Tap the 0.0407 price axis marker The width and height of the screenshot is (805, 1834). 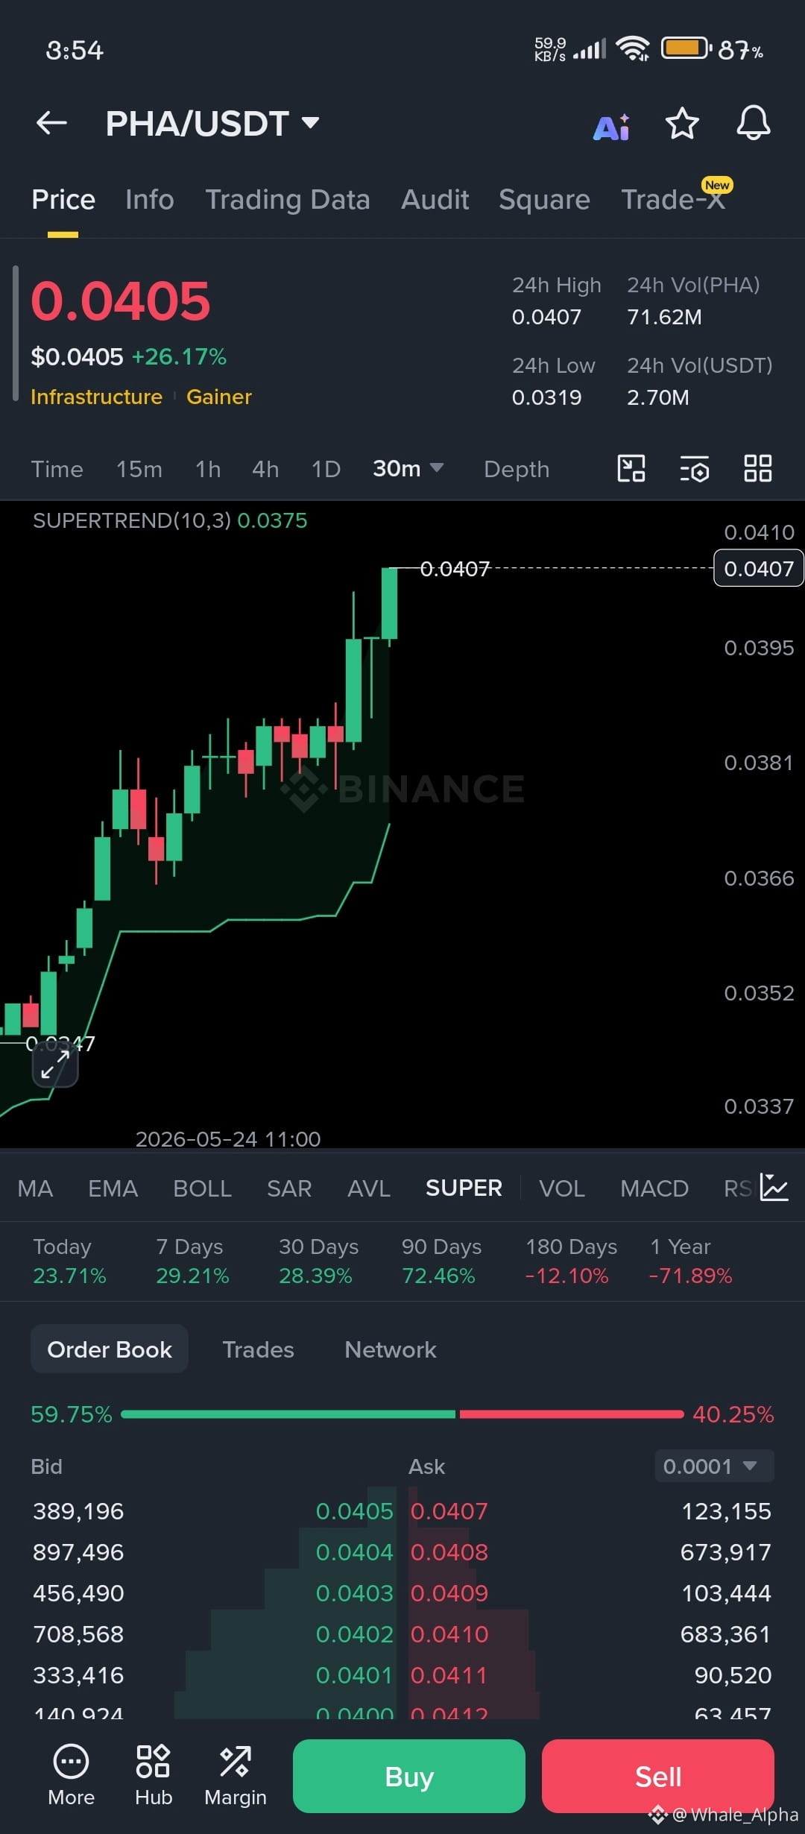coord(759,568)
